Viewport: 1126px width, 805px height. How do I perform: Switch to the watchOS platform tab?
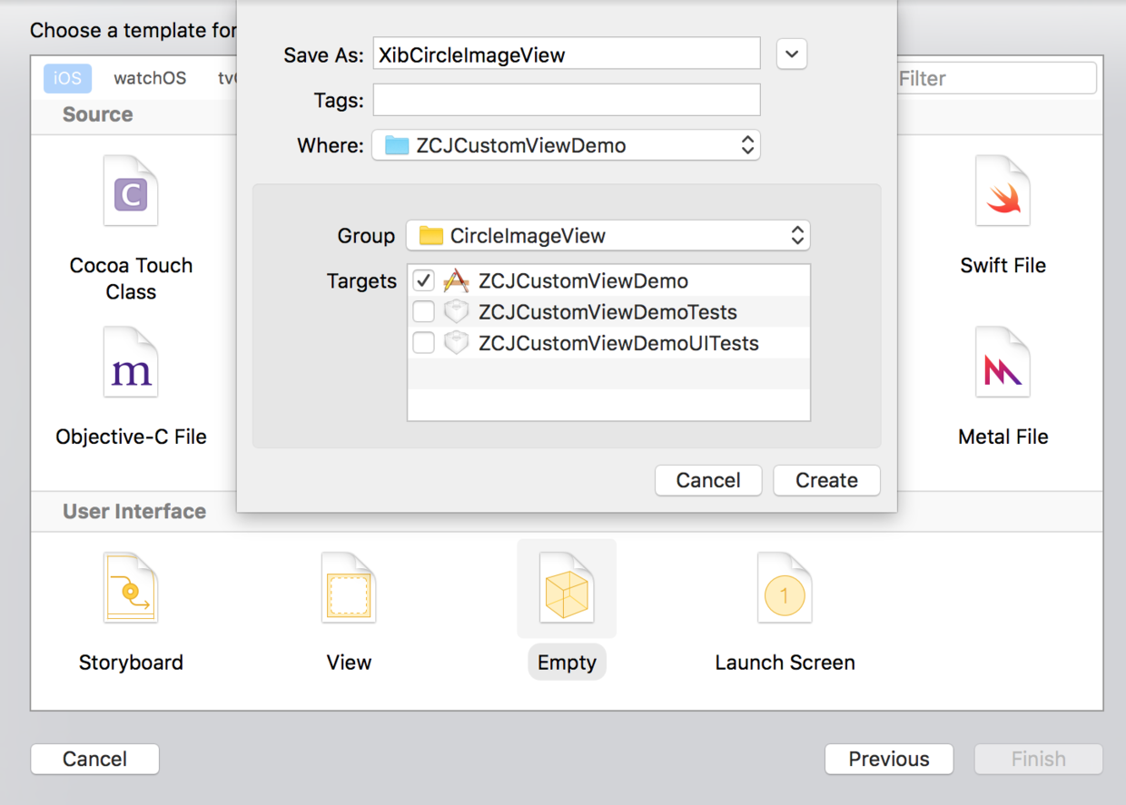coord(150,78)
